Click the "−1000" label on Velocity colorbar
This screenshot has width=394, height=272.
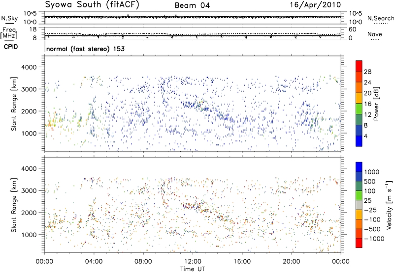pos(374,239)
